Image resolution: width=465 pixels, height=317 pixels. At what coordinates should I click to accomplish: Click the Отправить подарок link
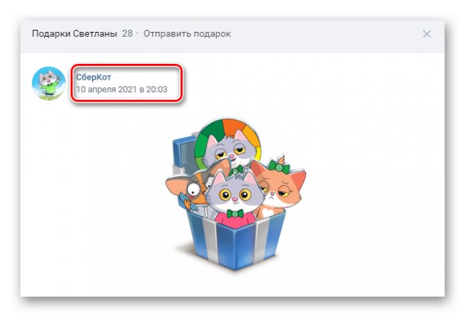click(x=187, y=34)
